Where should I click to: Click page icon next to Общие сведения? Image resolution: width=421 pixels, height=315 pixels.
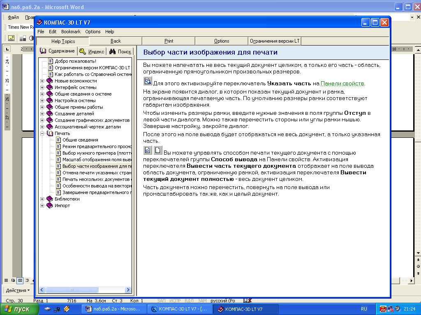click(x=58, y=140)
